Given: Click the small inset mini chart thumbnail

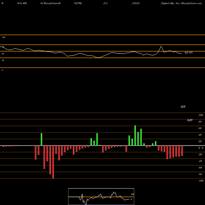Looking at the screenshot, I should click(x=101, y=196).
